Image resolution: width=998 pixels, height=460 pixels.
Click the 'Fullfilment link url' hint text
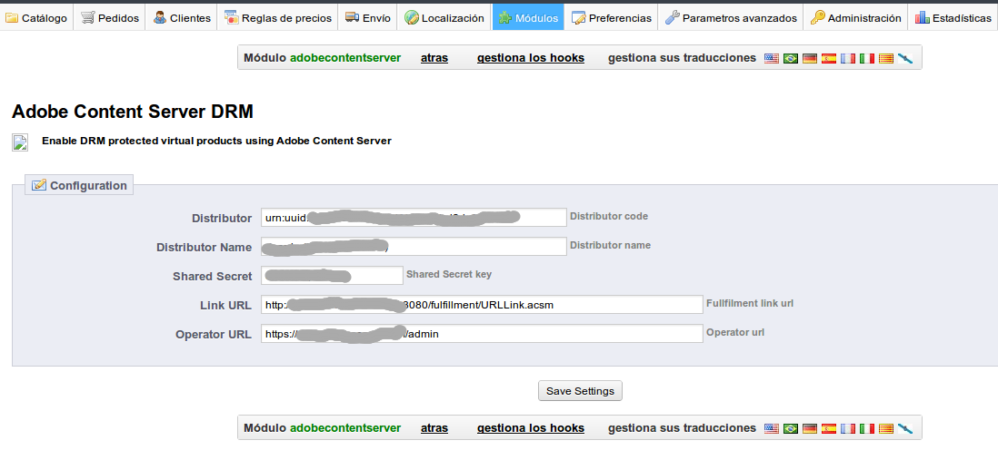(750, 304)
